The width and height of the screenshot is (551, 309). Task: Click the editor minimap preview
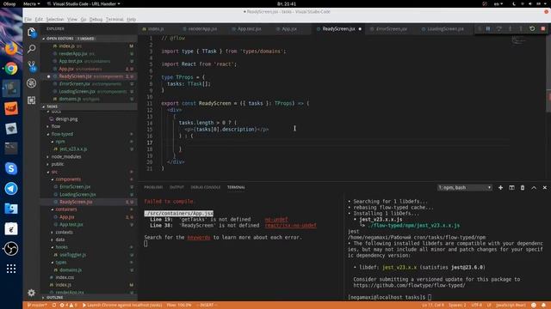click(x=518, y=41)
